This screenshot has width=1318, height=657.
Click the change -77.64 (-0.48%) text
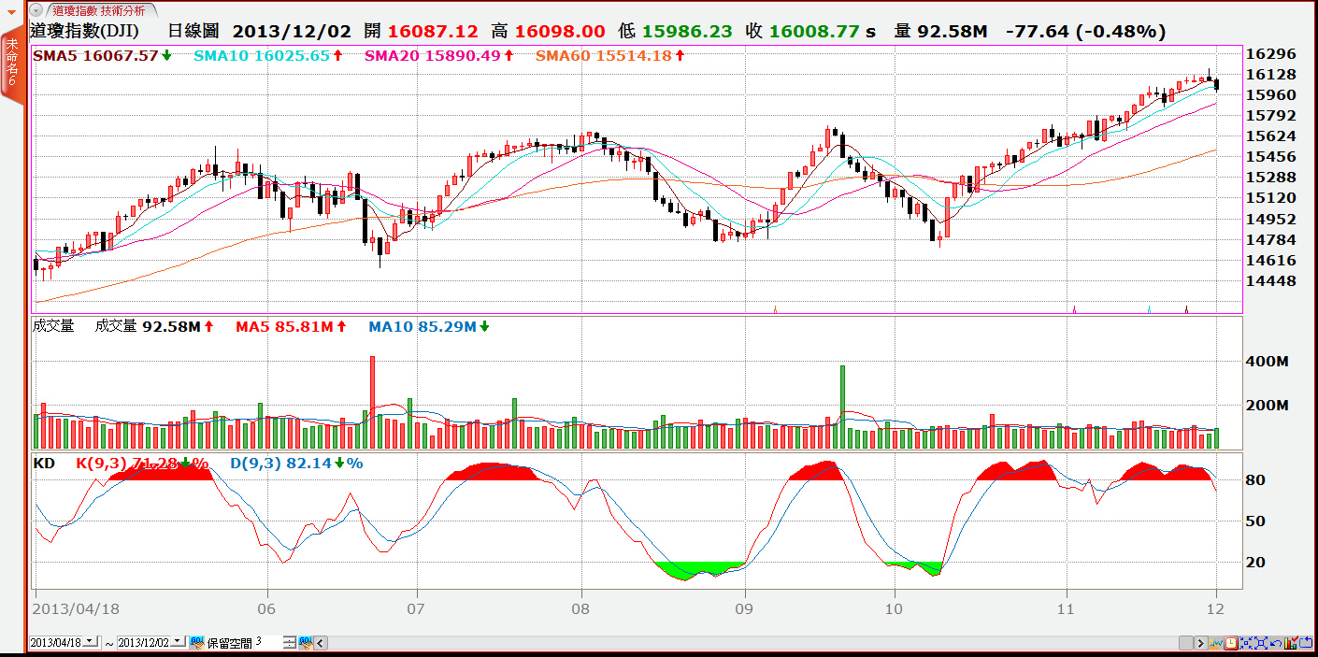(1085, 31)
